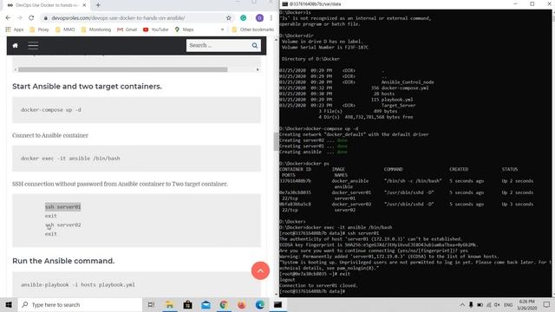
Task: Bookmark this page with star icon
Action: click(x=229, y=17)
